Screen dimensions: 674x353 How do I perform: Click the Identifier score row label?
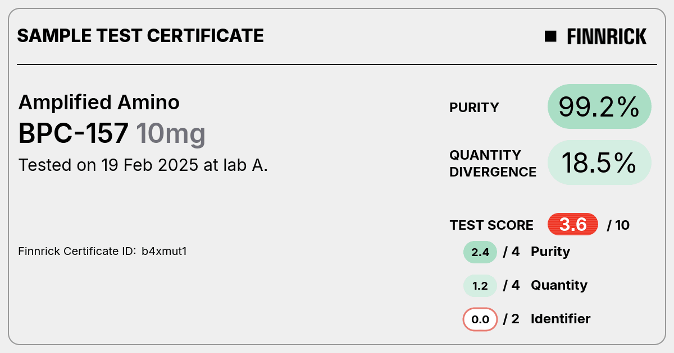coord(561,319)
